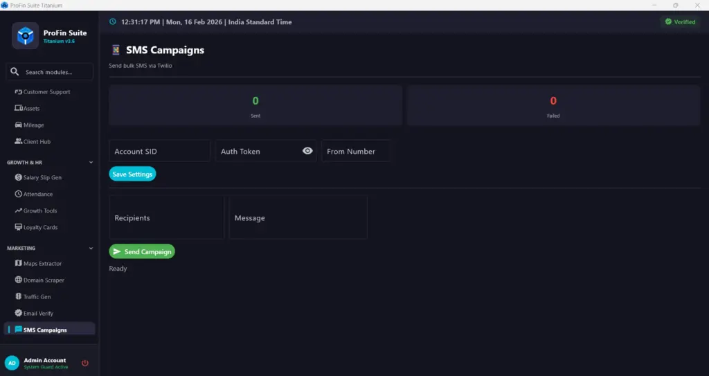Click the phone icon beside SMS Campaigns heading
709x376 pixels.
pyautogui.click(x=116, y=50)
